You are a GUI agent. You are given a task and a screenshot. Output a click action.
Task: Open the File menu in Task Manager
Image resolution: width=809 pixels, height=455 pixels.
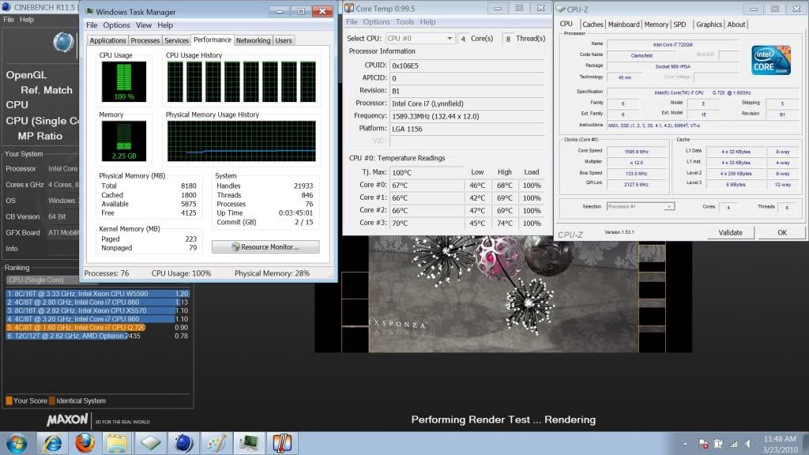pyautogui.click(x=92, y=25)
